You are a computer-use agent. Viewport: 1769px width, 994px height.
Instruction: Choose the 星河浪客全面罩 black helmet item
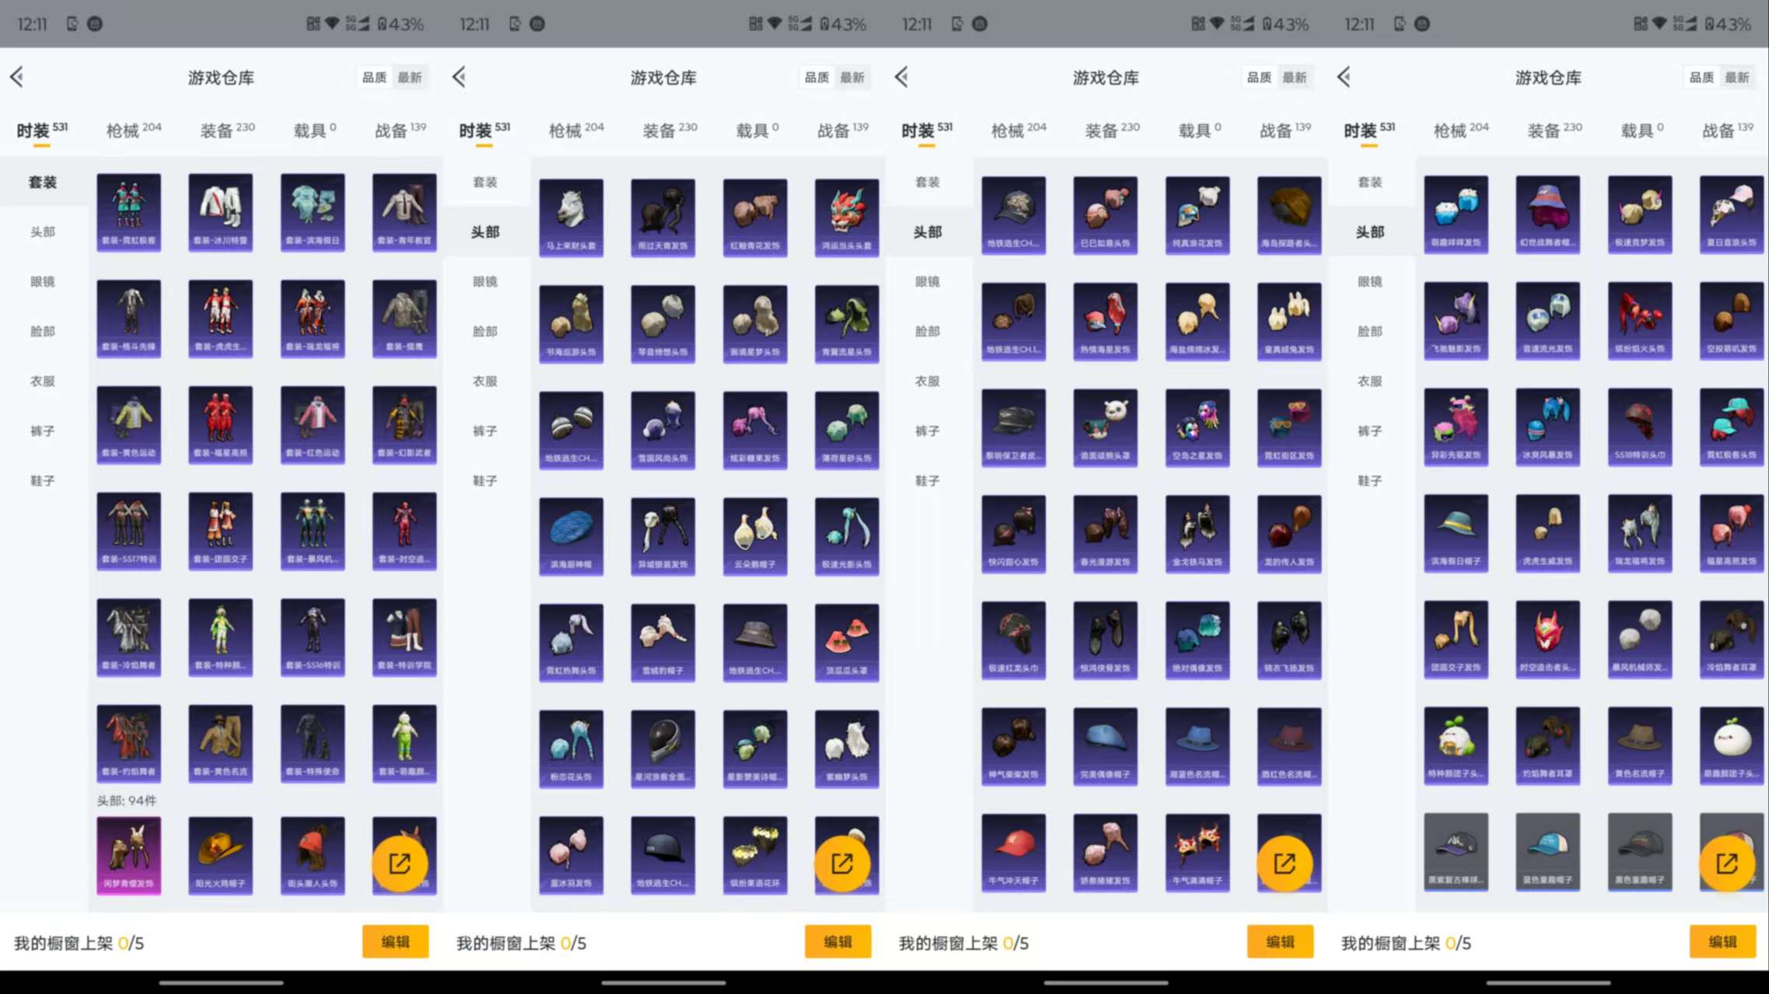(x=663, y=746)
